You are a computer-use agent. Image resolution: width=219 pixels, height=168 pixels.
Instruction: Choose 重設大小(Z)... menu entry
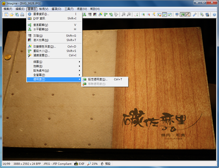54,51
